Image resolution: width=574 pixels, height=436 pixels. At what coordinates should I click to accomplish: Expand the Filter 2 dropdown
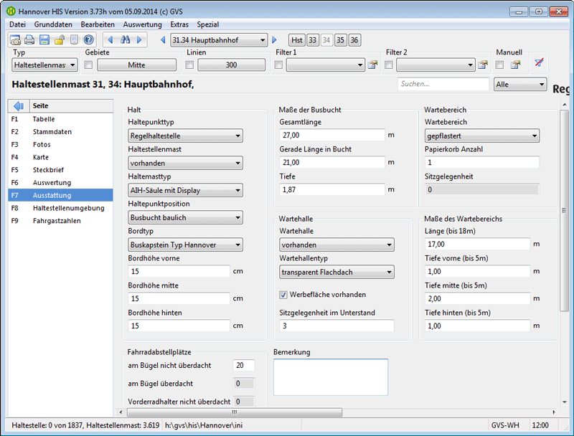436,65
